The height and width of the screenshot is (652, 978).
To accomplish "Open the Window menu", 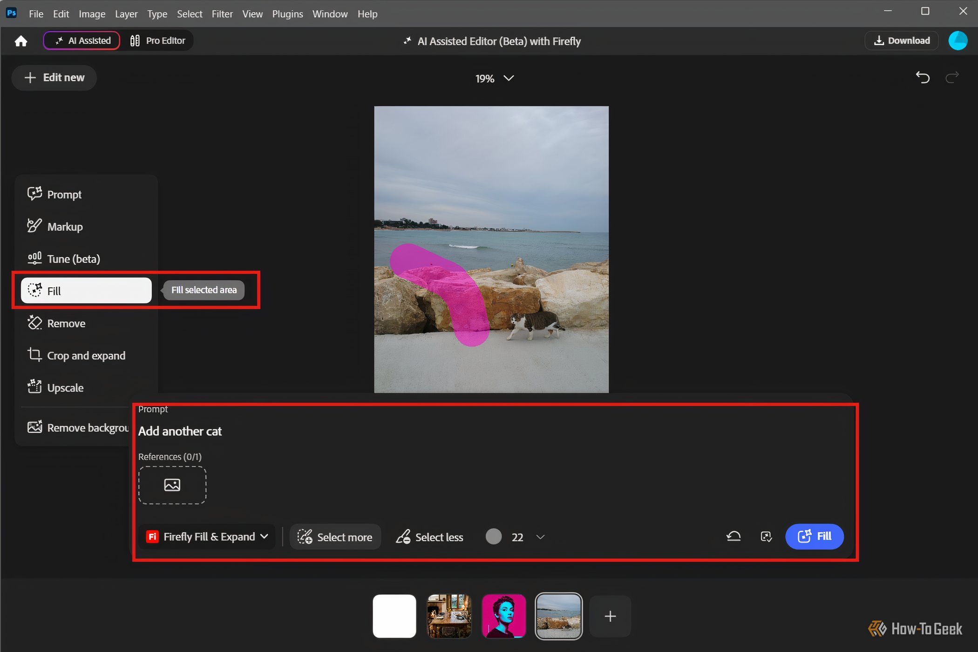I will (330, 14).
